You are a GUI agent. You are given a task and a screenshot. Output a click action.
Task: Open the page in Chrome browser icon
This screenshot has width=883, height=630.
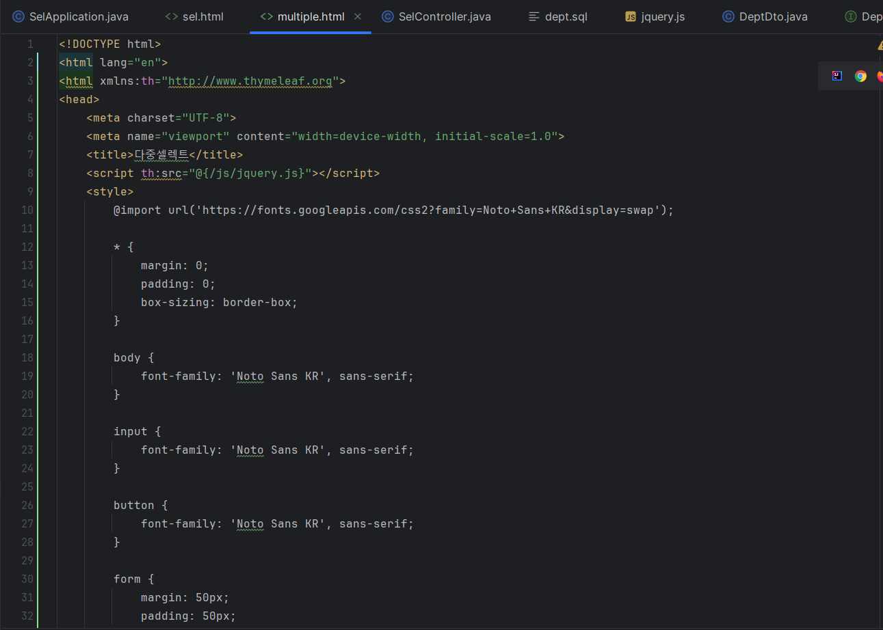860,76
